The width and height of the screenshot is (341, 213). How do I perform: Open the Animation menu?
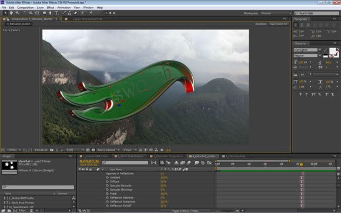click(63, 8)
